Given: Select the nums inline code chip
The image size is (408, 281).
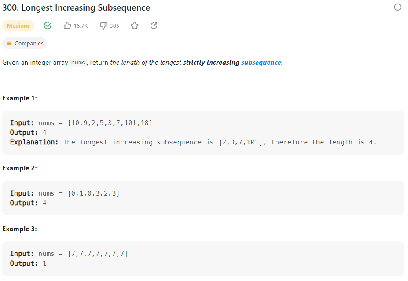Looking at the screenshot, I should (x=77, y=63).
